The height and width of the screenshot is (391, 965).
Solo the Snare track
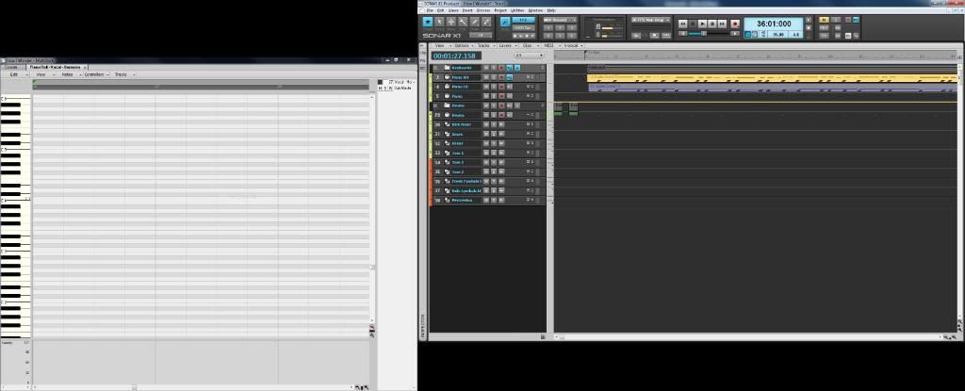[x=494, y=134]
